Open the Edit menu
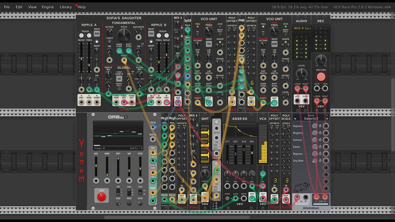 click(x=19, y=7)
